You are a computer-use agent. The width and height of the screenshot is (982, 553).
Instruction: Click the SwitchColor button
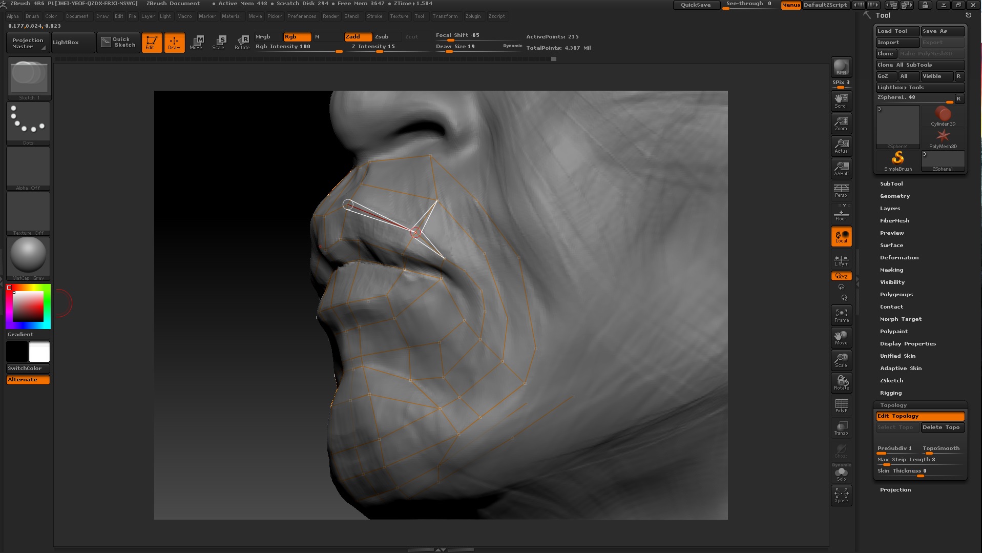pyautogui.click(x=28, y=368)
